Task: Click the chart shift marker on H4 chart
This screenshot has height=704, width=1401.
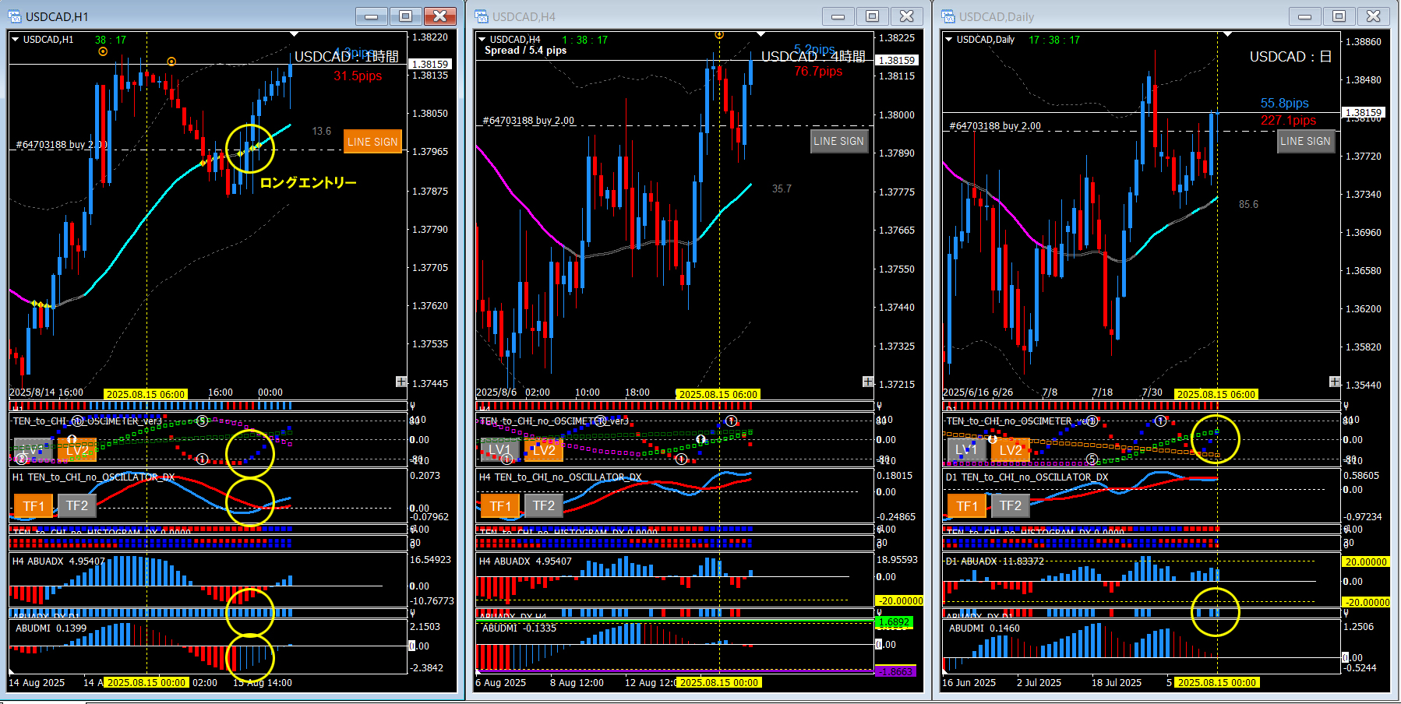Action: coord(760,34)
